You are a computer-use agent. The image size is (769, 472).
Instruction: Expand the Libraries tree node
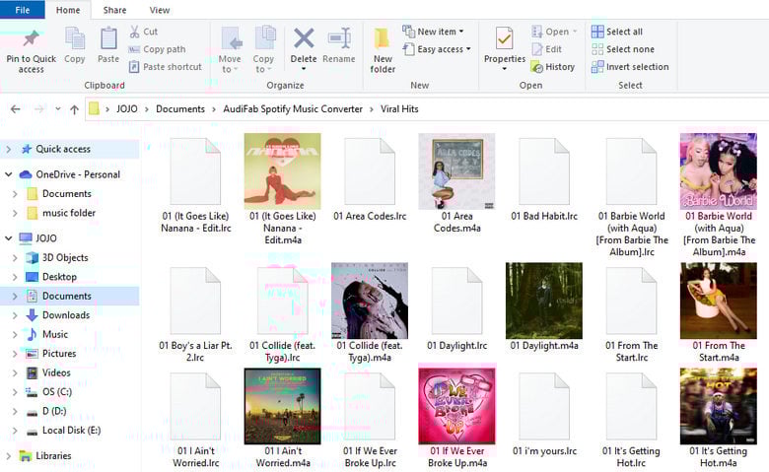point(8,456)
